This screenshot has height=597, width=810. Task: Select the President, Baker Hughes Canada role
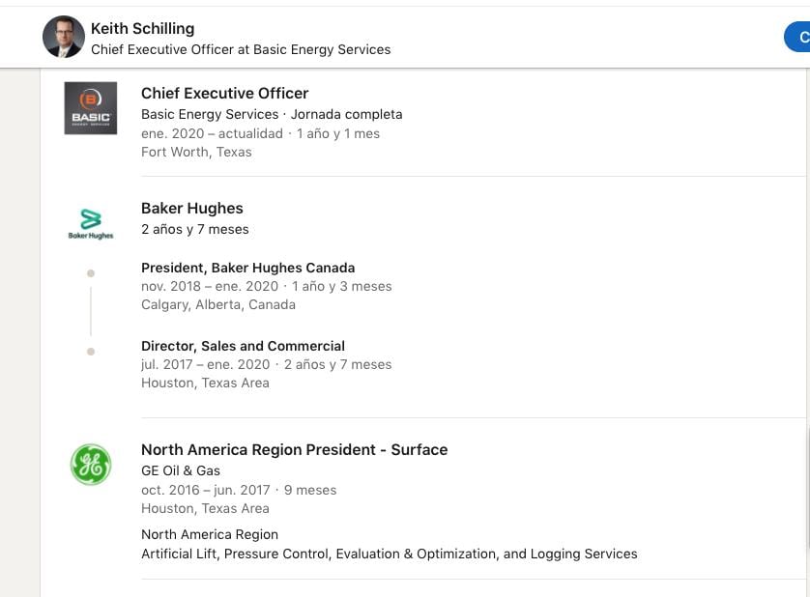pyautogui.click(x=247, y=268)
